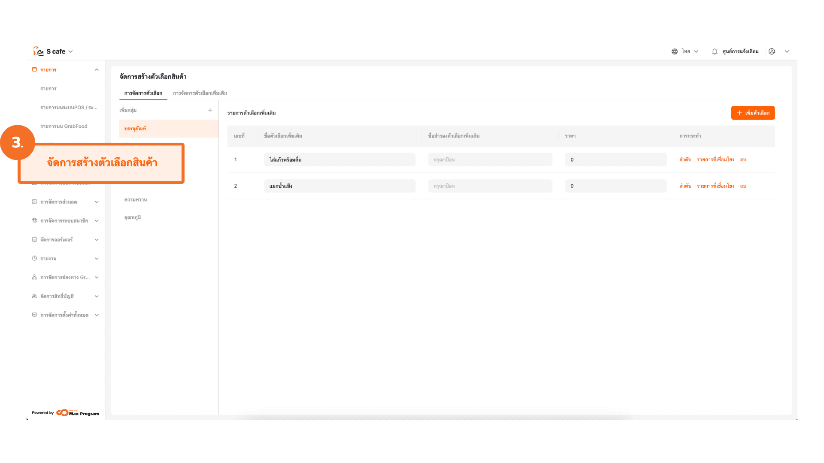Click the notification bell icon
The width and height of the screenshot is (824, 463).
[715, 51]
